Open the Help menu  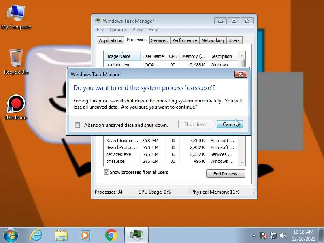click(153, 30)
